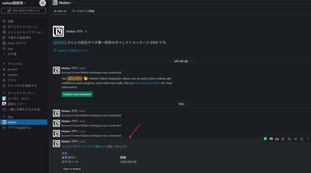The height and width of the screenshot is (173, 311).
Task: Click Open in Notion button
Action: (72, 169)
